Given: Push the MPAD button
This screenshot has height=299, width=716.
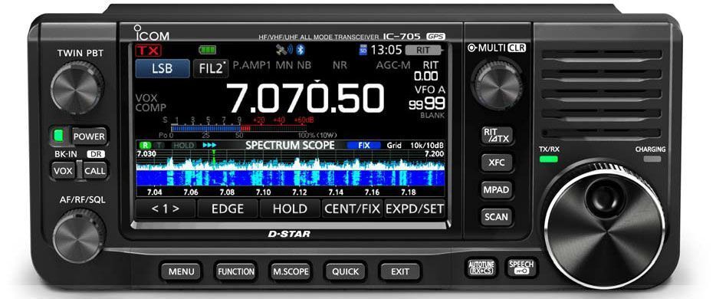Looking at the screenshot, I should coord(497,189).
